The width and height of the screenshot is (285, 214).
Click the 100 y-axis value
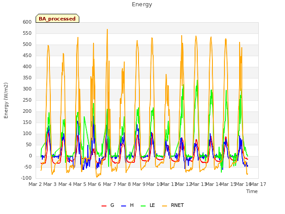tap(27, 134)
